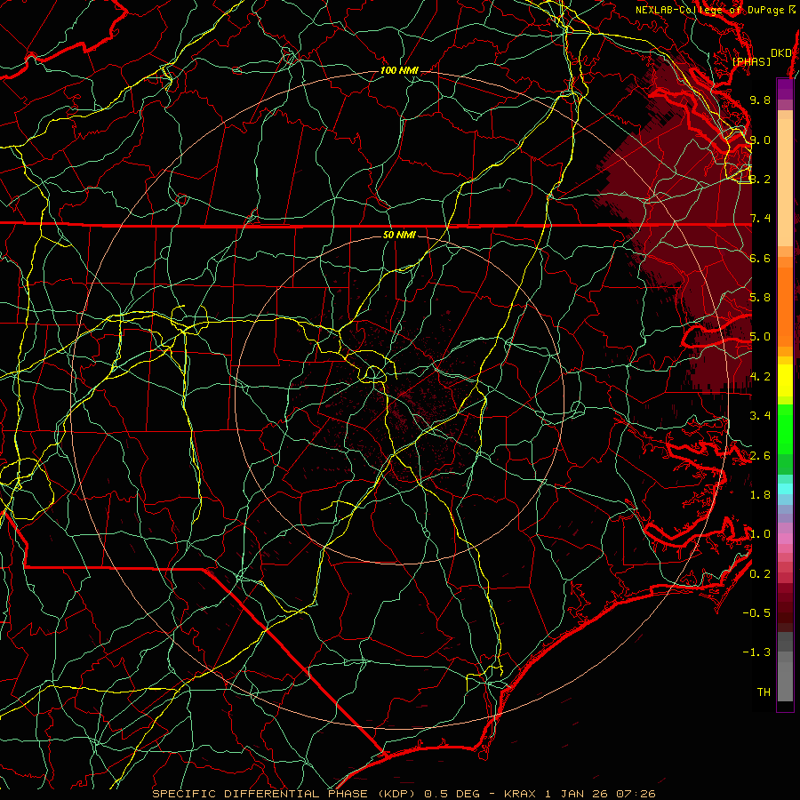
Task: Select the 9.8 value on the scale
Action: (x=760, y=100)
